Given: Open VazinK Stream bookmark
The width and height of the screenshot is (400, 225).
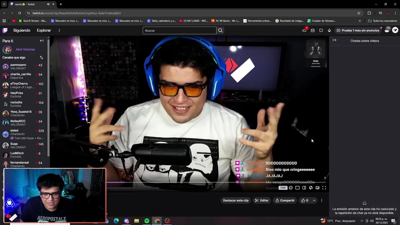Looking at the screenshot, I should click(x=33, y=21).
